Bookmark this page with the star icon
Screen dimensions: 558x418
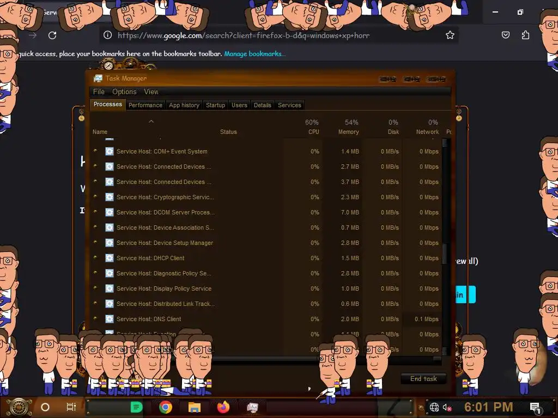[450, 35]
